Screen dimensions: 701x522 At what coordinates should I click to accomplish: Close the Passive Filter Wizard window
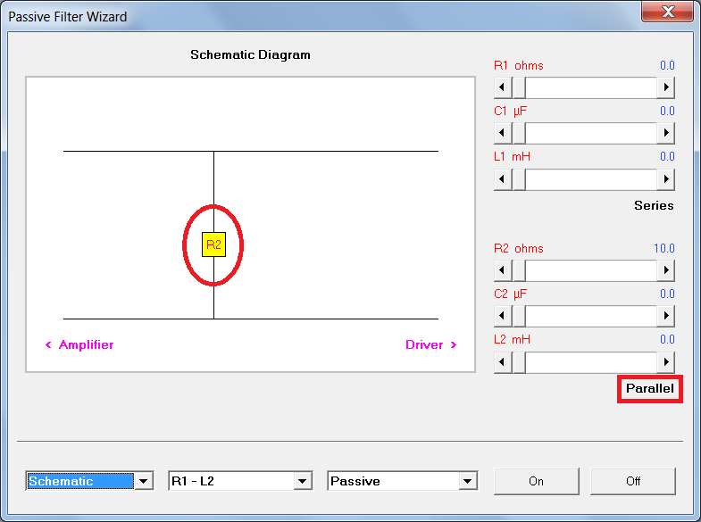coord(668,12)
